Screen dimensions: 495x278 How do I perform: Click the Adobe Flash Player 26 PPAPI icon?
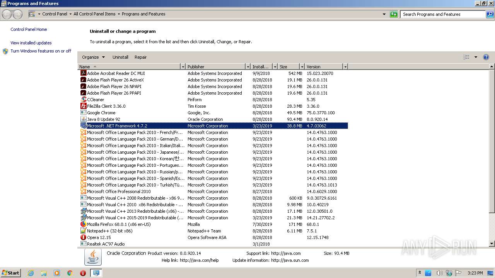(83, 93)
